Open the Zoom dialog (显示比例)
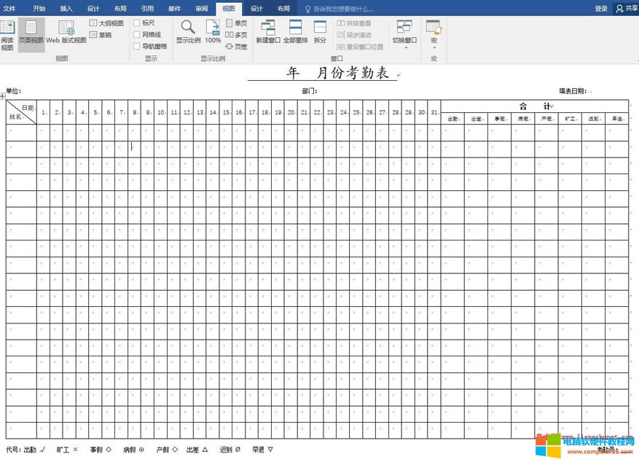639x462 pixels. 188,34
